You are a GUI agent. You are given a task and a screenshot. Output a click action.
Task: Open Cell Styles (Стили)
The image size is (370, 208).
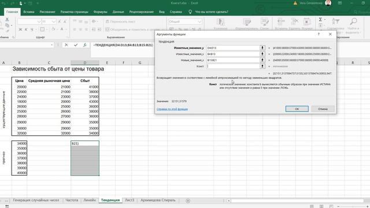pyautogui.click(x=265, y=24)
